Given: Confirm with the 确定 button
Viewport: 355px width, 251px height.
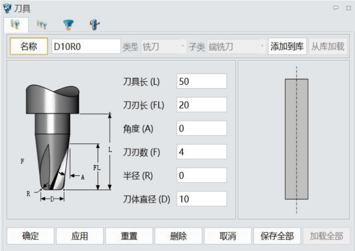Looking at the screenshot, I should tap(30, 236).
